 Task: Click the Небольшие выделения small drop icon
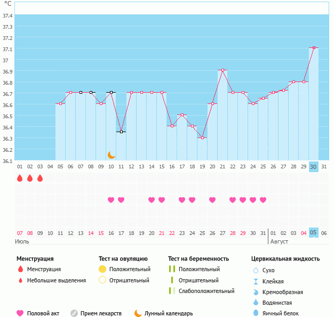(20, 280)
